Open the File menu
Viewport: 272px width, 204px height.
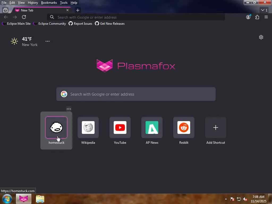(x=4, y=3)
